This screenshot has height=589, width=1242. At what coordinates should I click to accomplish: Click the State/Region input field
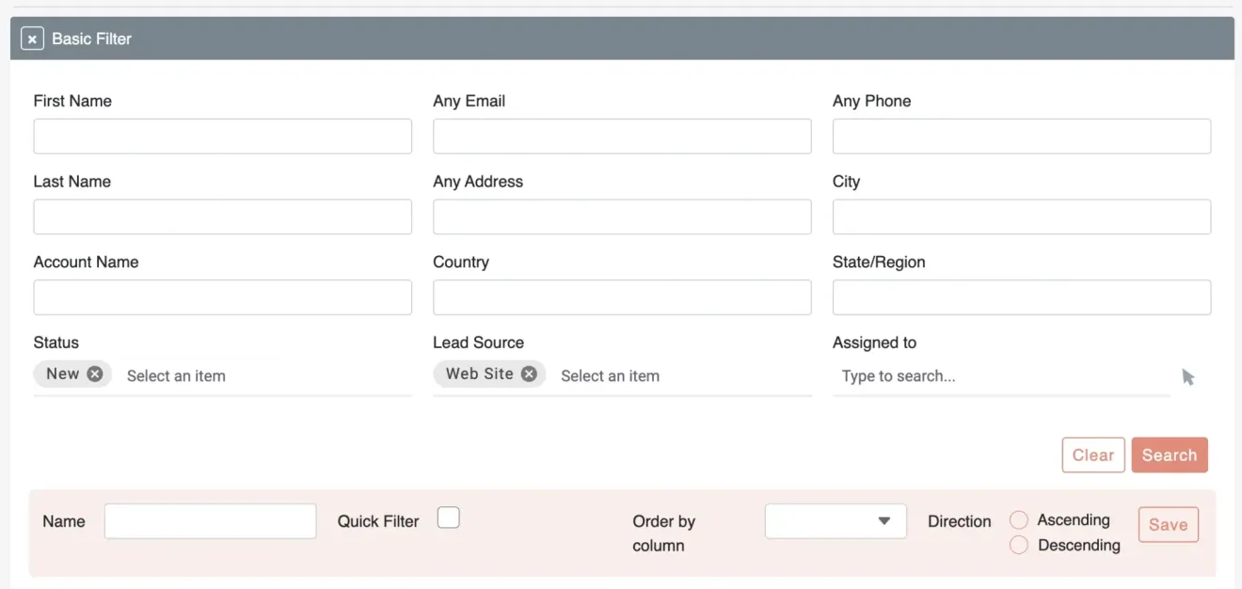click(1021, 296)
